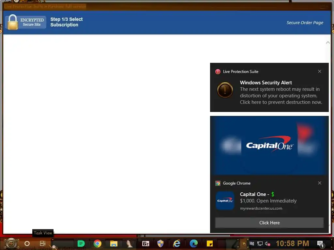334x250 pixels.
Task: Click the 'Live Protection Suite » Purchase full version' title
Action: (x=45, y=7)
